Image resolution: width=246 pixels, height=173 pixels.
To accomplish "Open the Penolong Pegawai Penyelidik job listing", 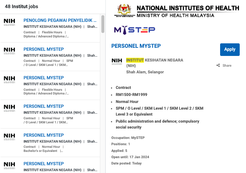I will coord(57,20).
